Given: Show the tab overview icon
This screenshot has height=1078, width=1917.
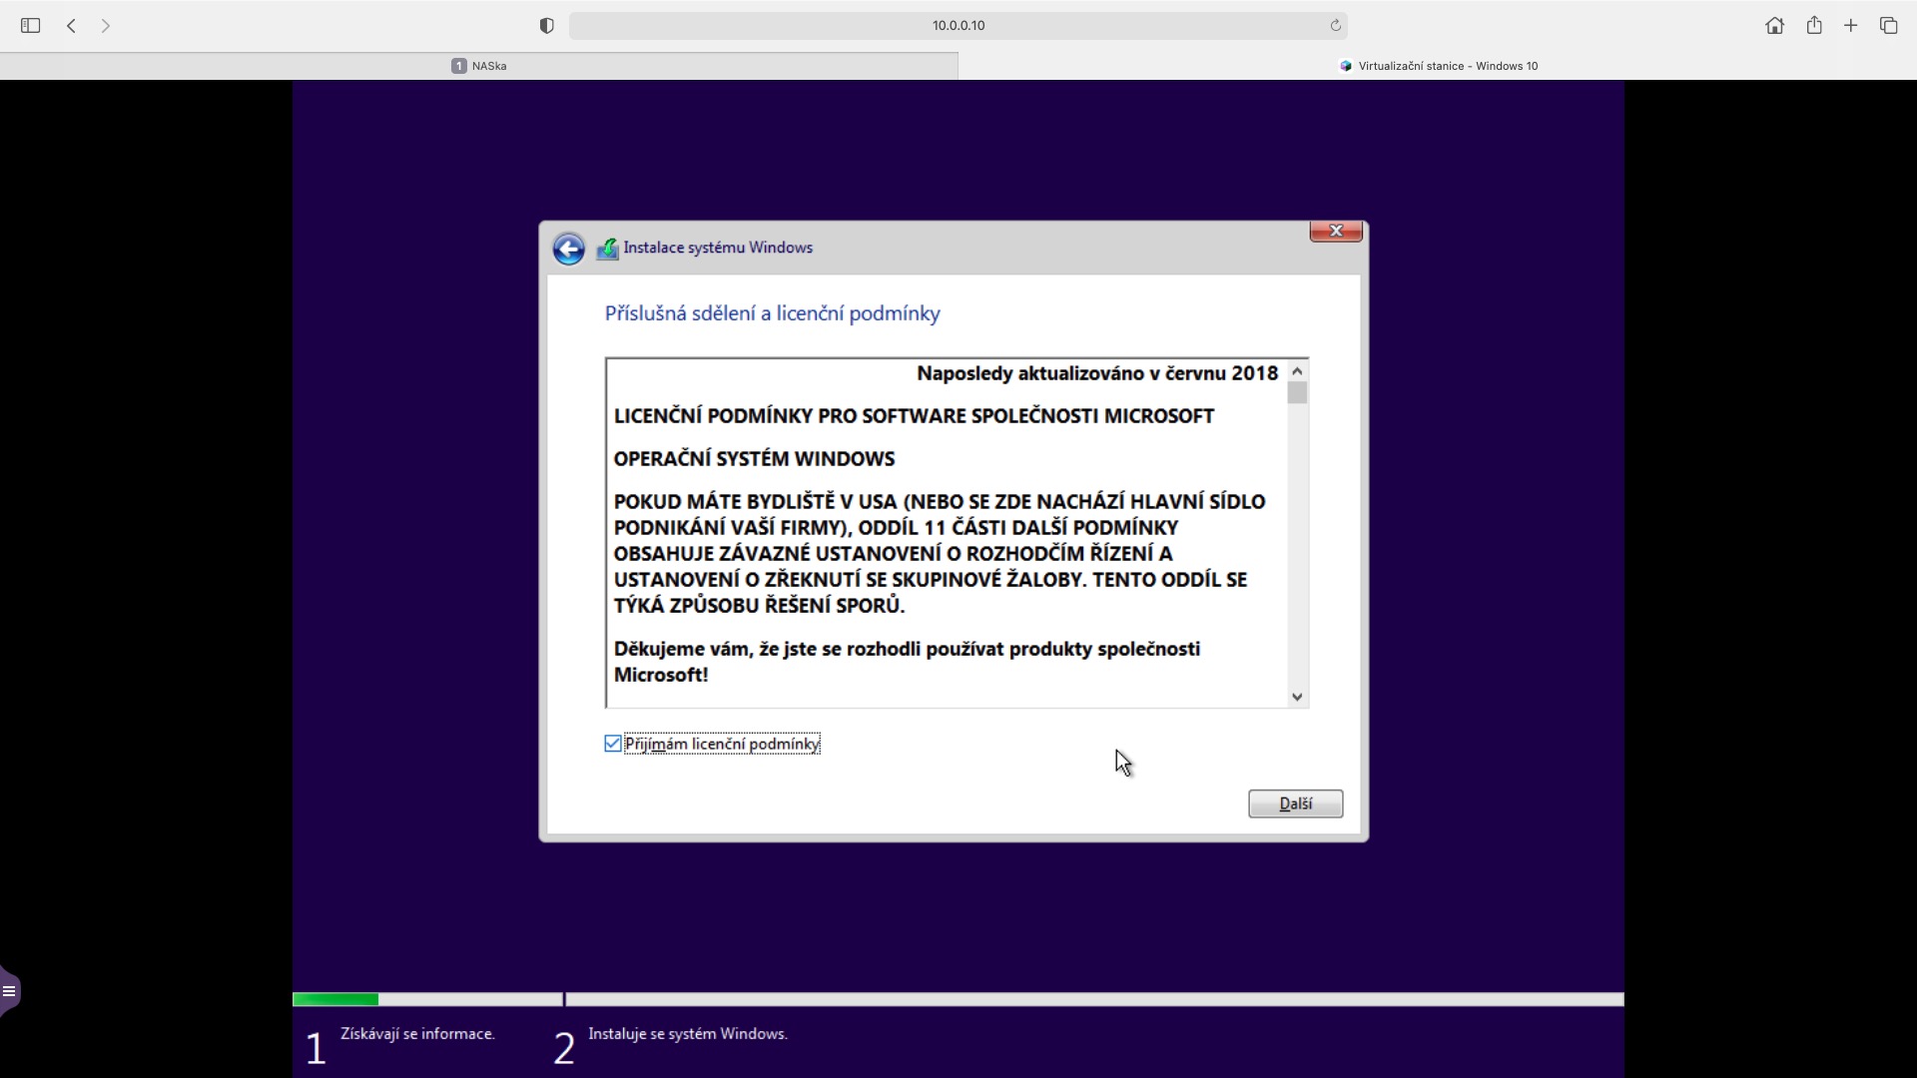Looking at the screenshot, I should coord(1888,26).
